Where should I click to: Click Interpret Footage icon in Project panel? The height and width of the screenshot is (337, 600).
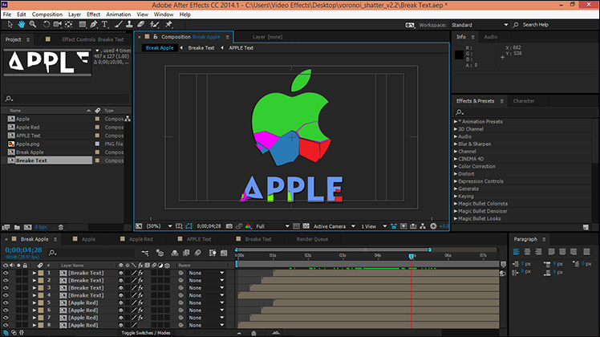(6, 227)
